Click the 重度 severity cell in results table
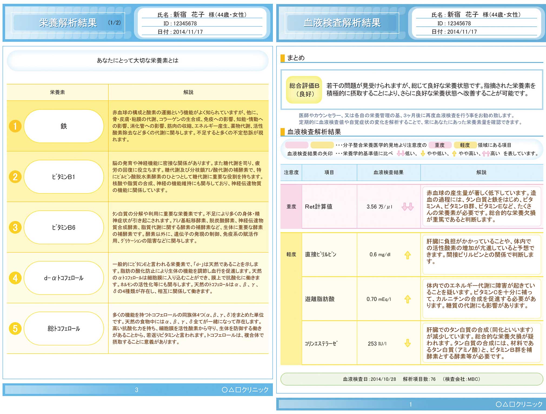 point(291,207)
